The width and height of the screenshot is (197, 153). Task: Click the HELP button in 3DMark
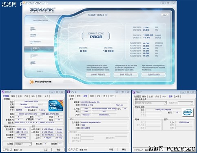[x=165, y=15]
